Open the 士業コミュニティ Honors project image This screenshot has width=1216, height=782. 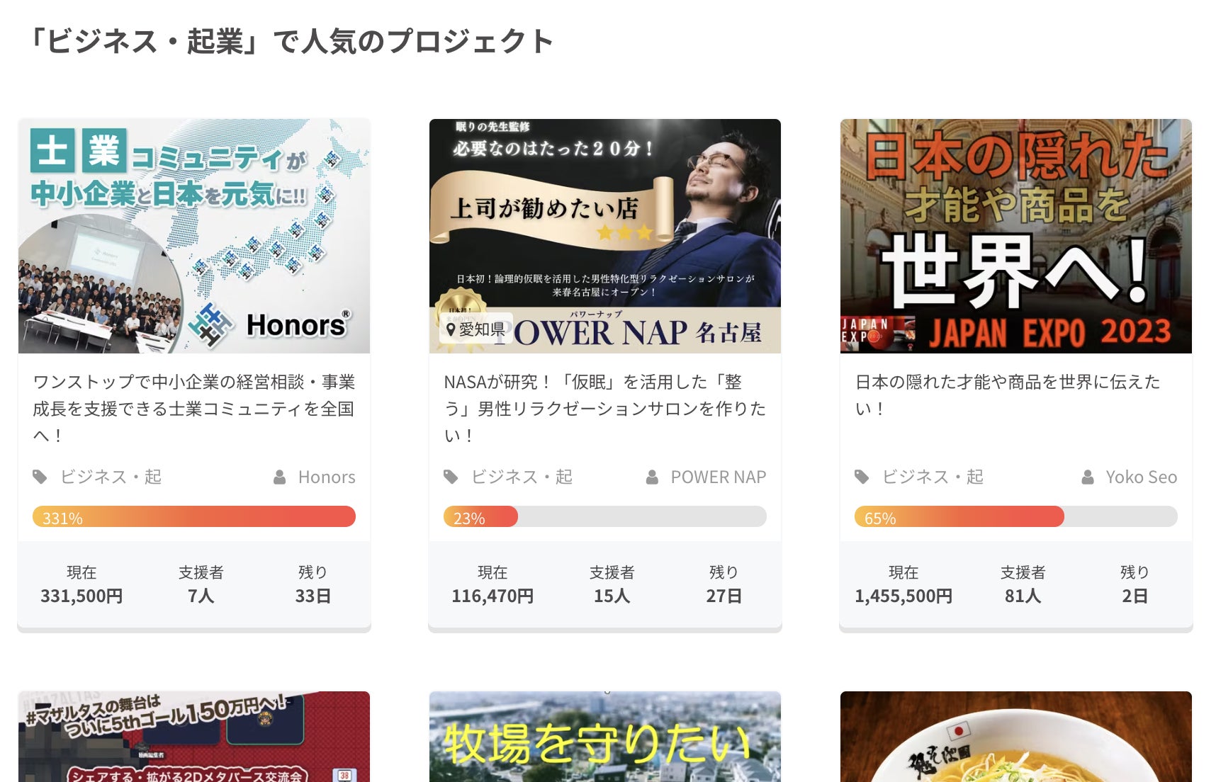tap(194, 236)
